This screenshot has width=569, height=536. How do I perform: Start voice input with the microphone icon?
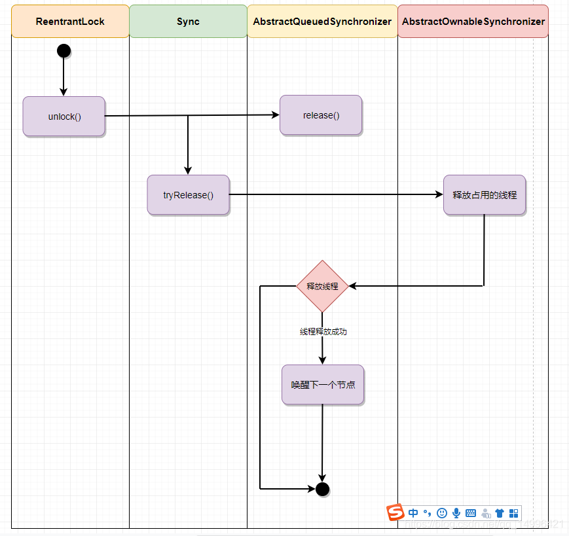[456, 513]
